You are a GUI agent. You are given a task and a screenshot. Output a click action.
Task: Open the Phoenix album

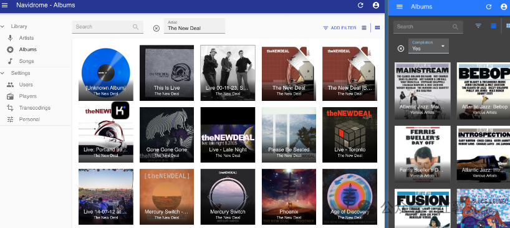(x=289, y=197)
